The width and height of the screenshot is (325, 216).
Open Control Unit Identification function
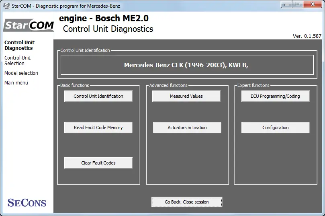(98, 96)
